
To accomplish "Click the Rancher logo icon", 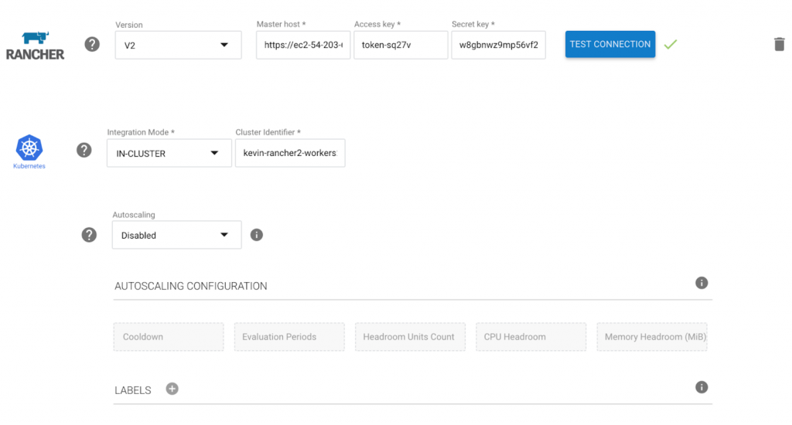I will [35, 45].
